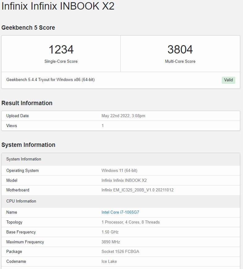Click the Geekbench 5 Score heading
The height and width of the screenshot is (269, 243).
tap(28, 28)
